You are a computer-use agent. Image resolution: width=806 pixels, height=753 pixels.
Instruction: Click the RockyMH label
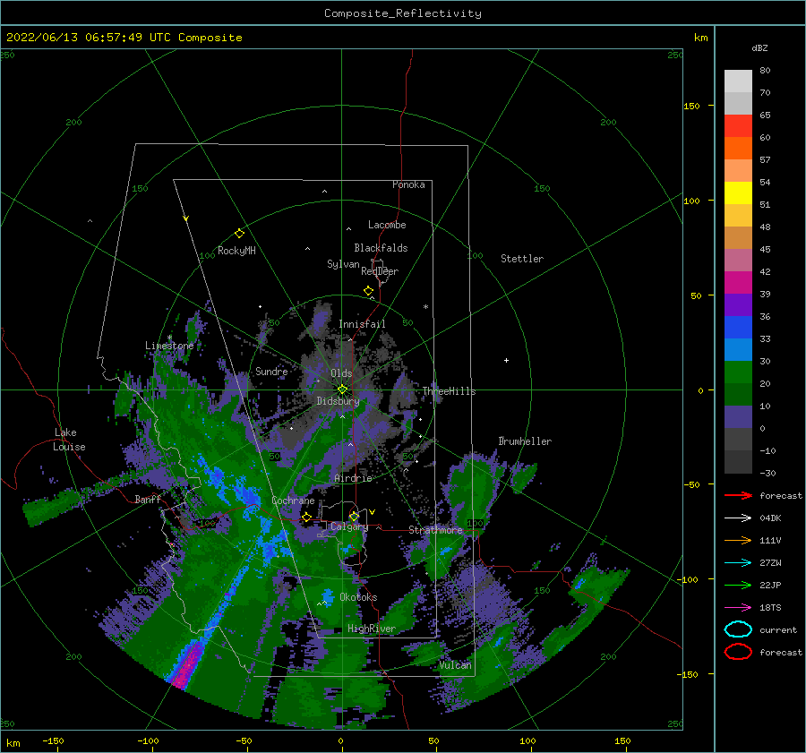click(236, 251)
